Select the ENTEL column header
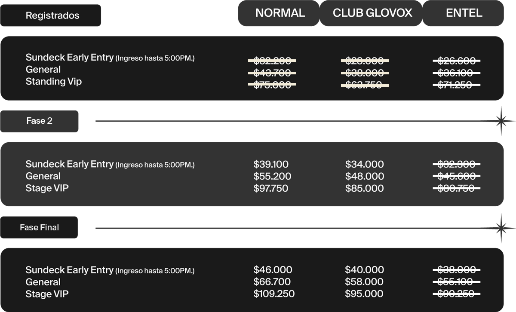The image size is (516, 312). (464, 13)
